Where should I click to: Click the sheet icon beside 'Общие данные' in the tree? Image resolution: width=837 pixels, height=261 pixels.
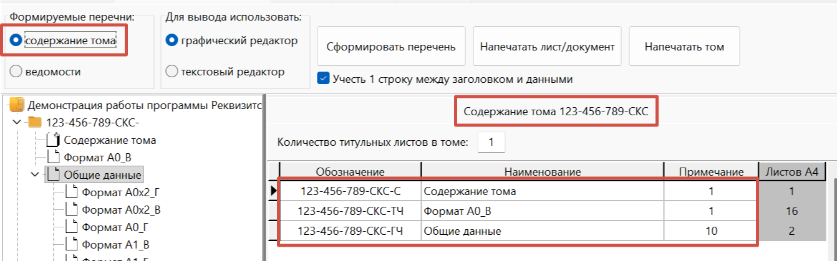click(x=54, y=175)
